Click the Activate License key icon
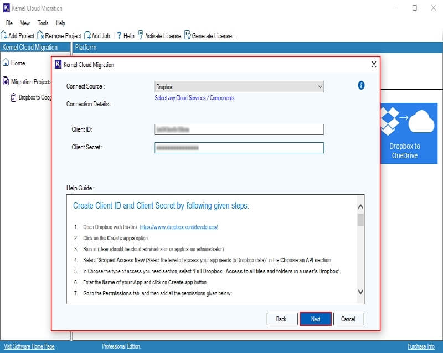The image size is (443, 353). [141, 35]
